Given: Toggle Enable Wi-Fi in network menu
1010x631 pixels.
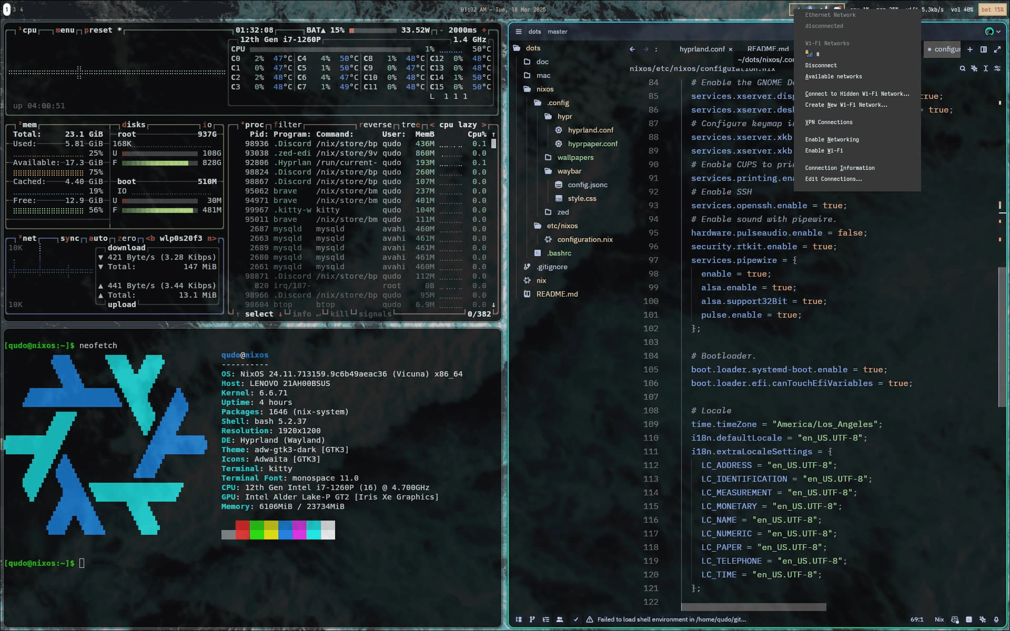Looking at the screenshot, I should tap(824, 151).
